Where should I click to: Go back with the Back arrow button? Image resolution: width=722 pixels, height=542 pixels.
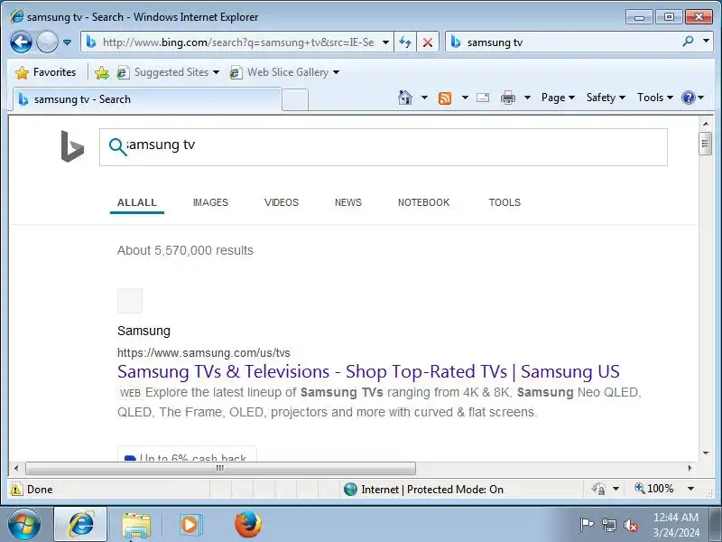pyautogui.click(x=21, y=42)
